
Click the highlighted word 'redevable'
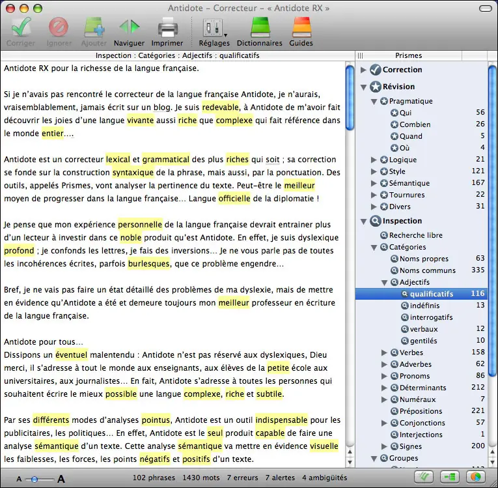[x=221, y=107]
